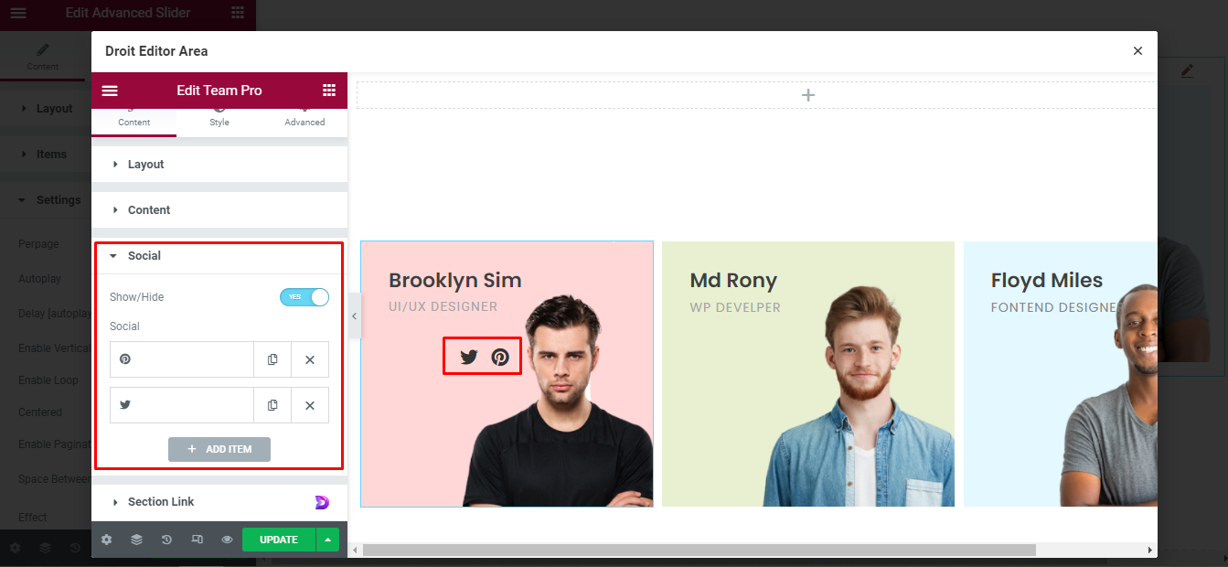Toggle the Social Show/Hide switch
Screen dimensions: 1228x567
click(x=304, y=297)
